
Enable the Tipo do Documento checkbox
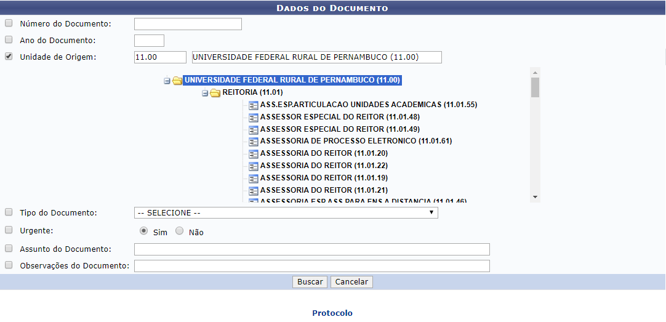click(9, 212)
